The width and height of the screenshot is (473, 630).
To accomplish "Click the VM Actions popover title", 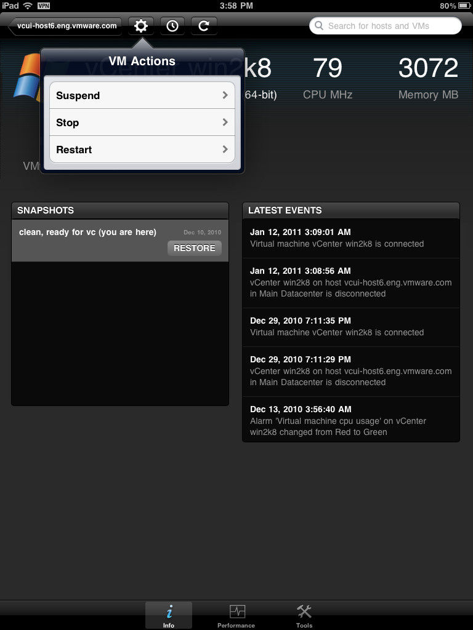I will coord(142,61).
